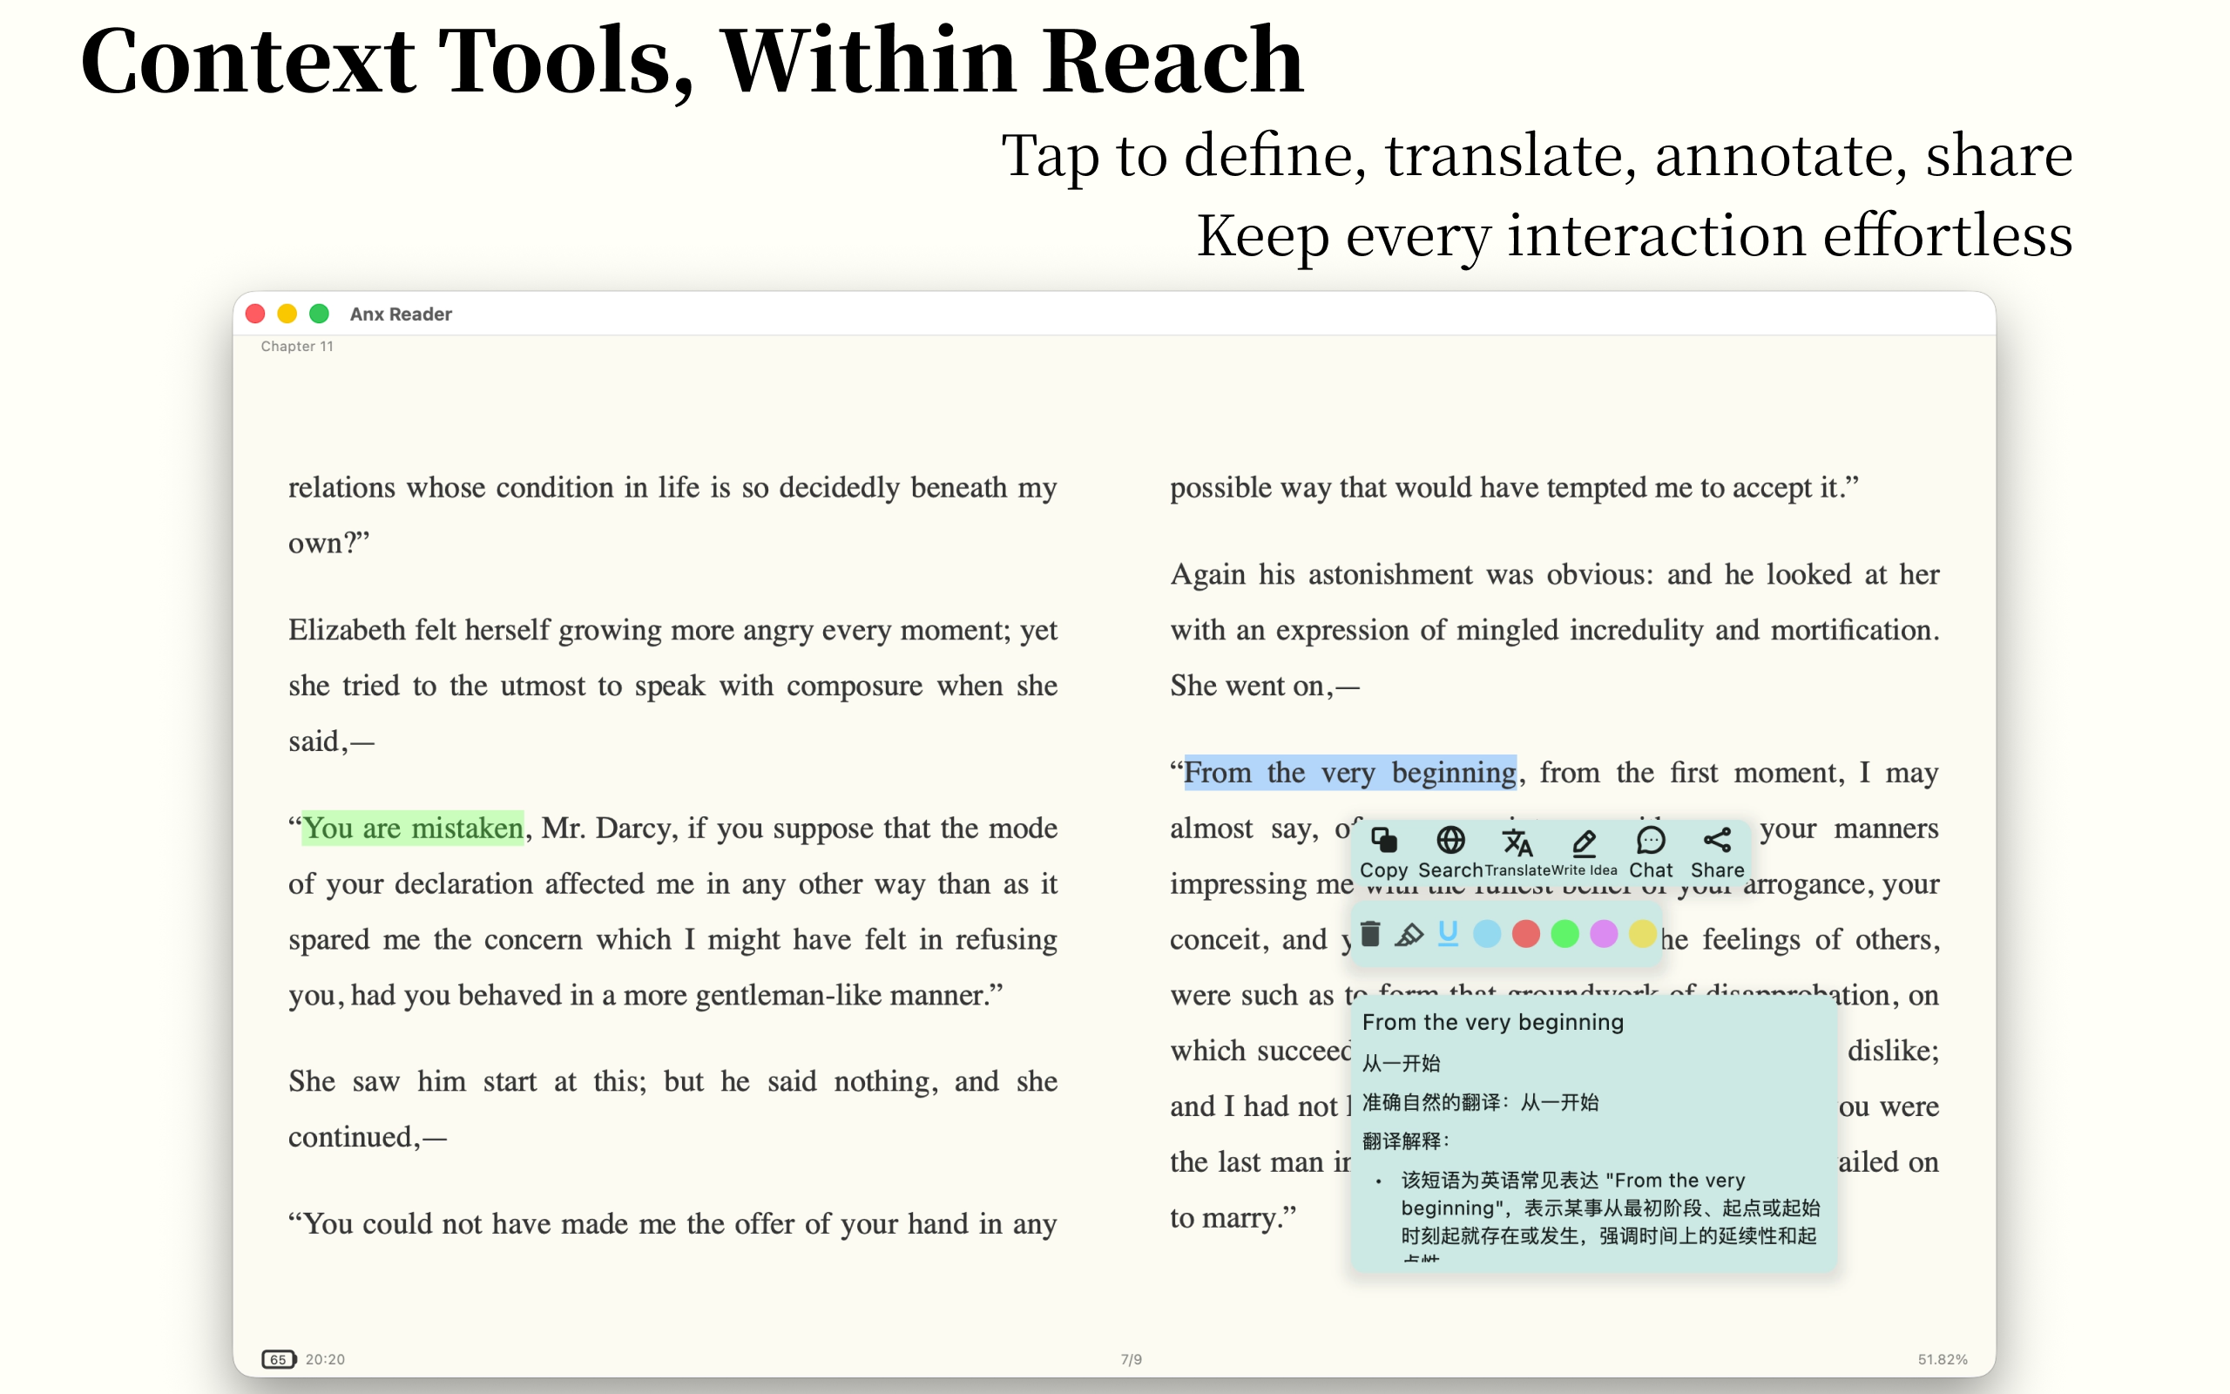Apply the green highlight color
The height and width of the screenshot is (1394, 2230).
(x=1564, y=934)
